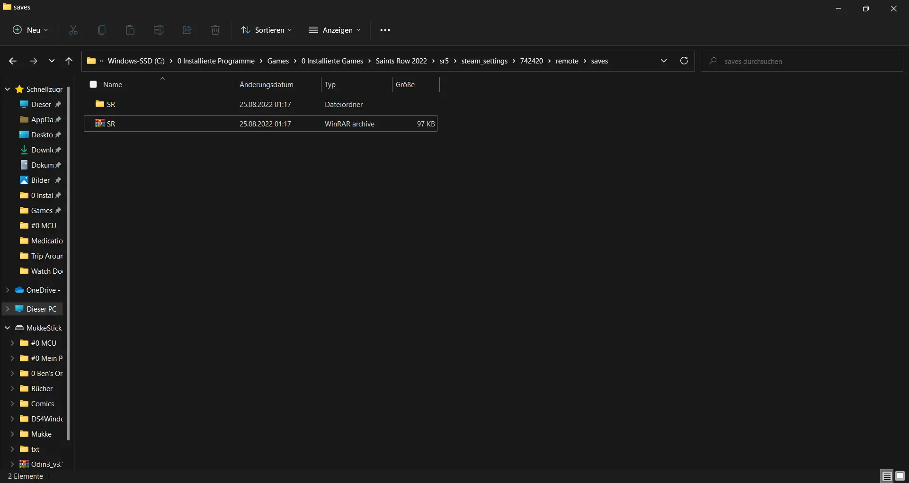Viewport: 909px width, 483px height.
Task: Click the Cut scissors icon
Action: (x=73, y=30)
